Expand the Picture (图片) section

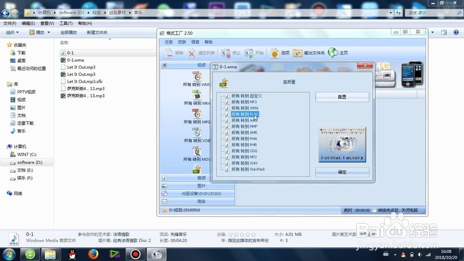click(x=197, y=186)
